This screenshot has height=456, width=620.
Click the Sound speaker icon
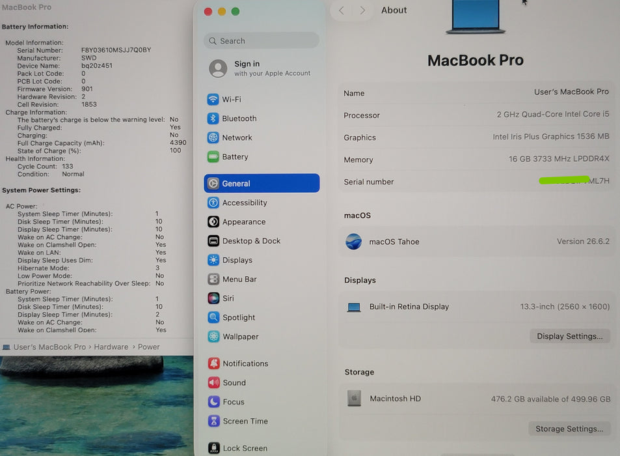[x=213, y=382]
